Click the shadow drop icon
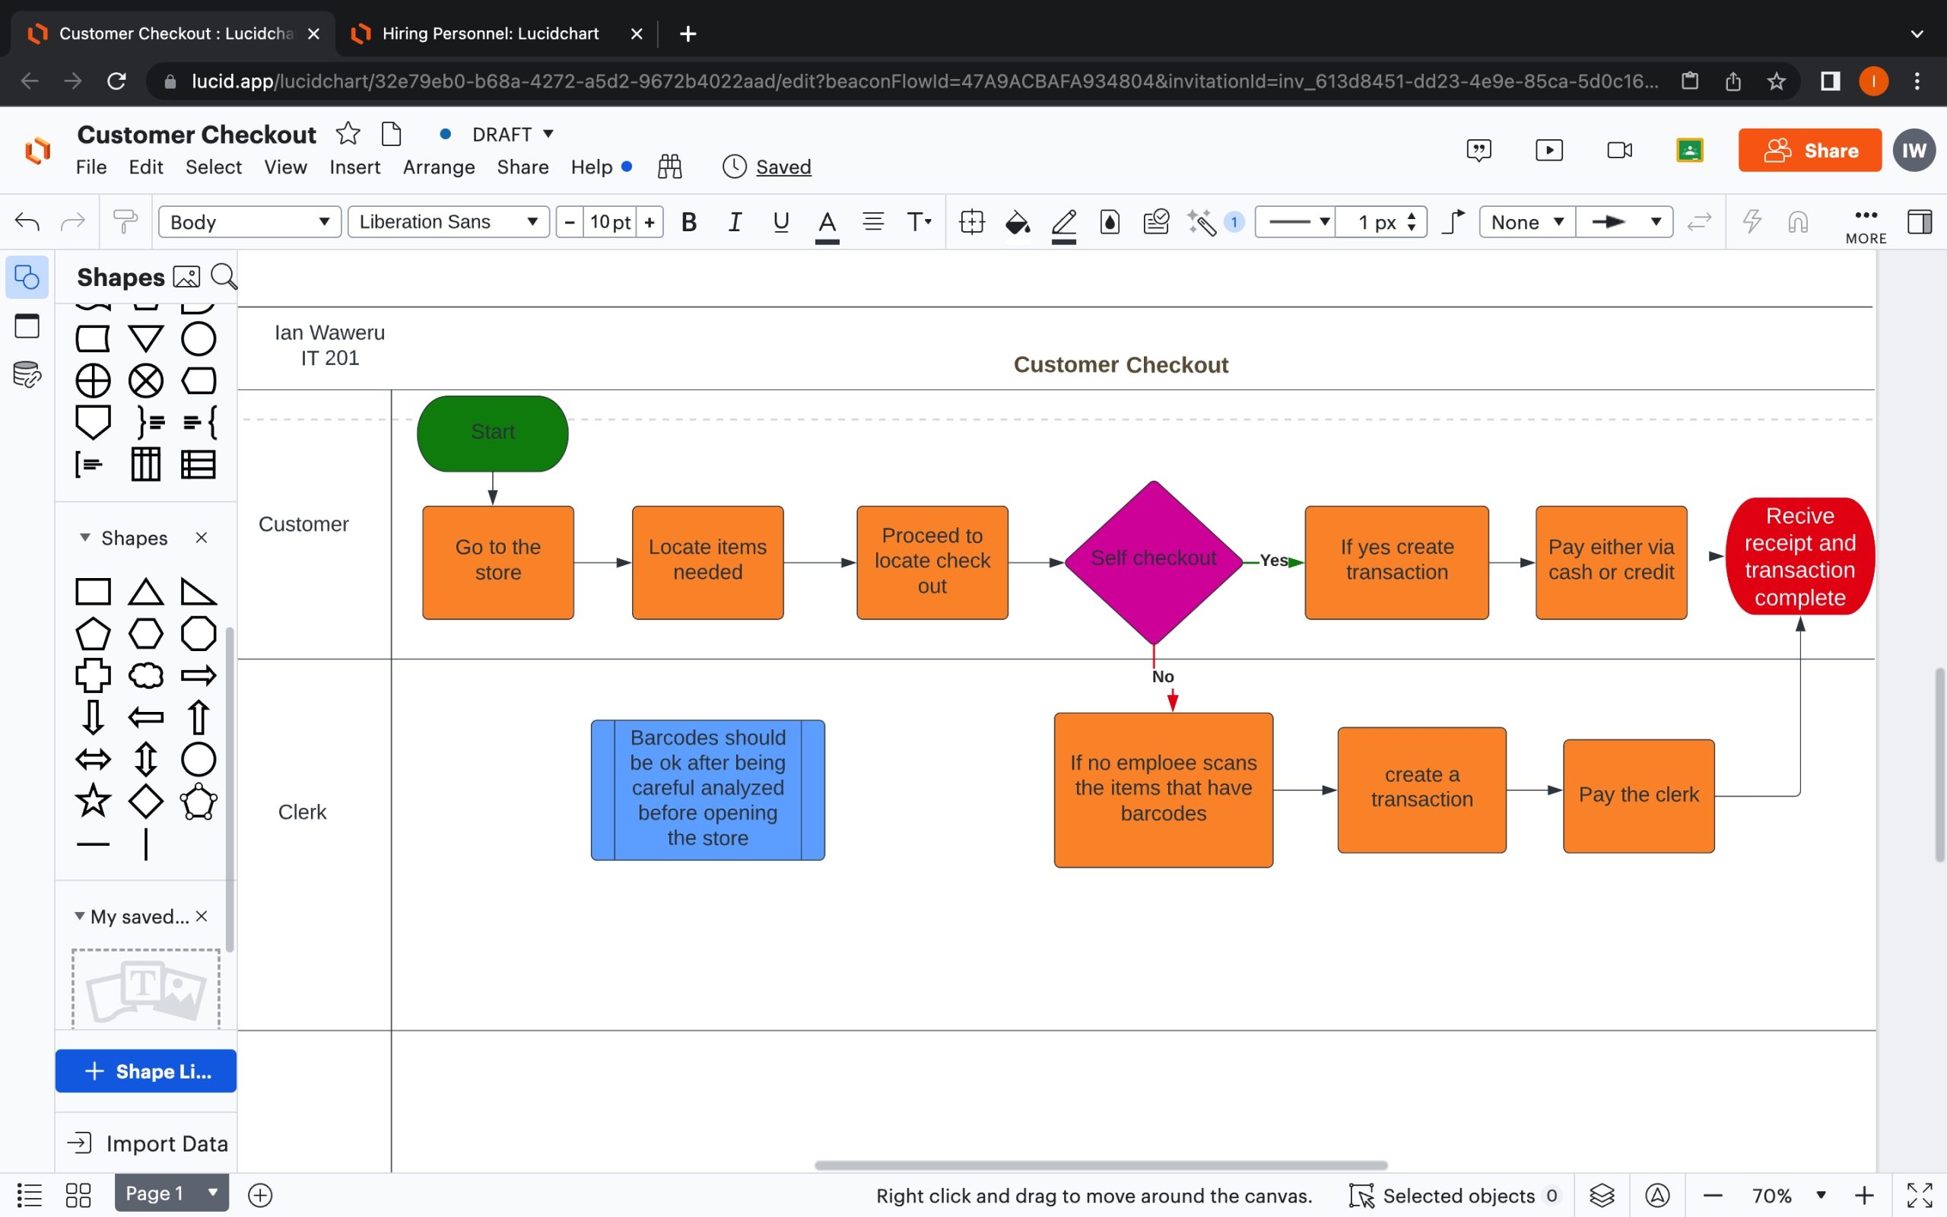The height and width of the screenshot is (1217, 1947). pyautogui.click(x=1110, y=222)
